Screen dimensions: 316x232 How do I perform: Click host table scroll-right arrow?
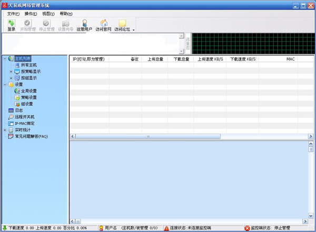(311, 136)
